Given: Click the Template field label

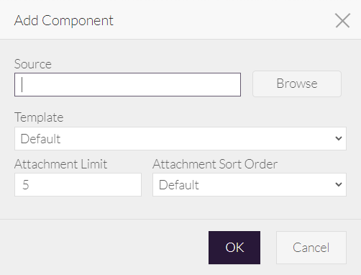Looking at the screenshot, I should click(39, 117).
